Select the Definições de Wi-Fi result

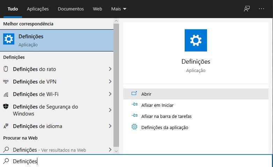(x=57, y=94)
